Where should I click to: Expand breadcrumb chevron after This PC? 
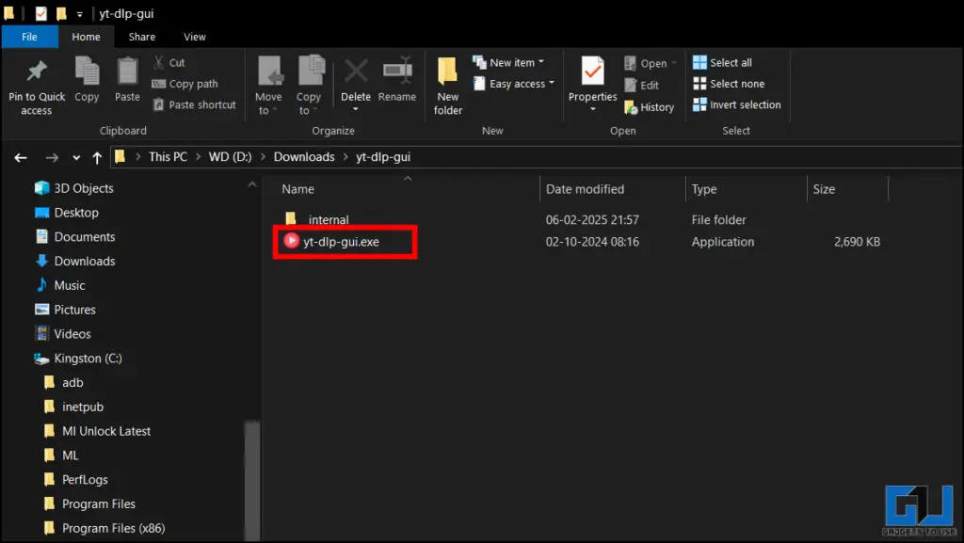pos(198,157)
